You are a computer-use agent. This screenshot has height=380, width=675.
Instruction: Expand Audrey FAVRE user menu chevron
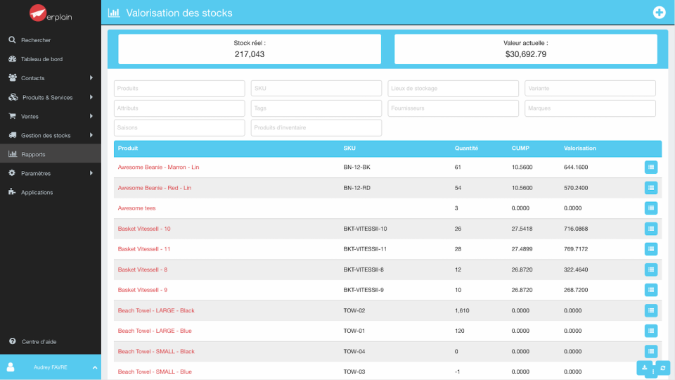coord(95,367)
